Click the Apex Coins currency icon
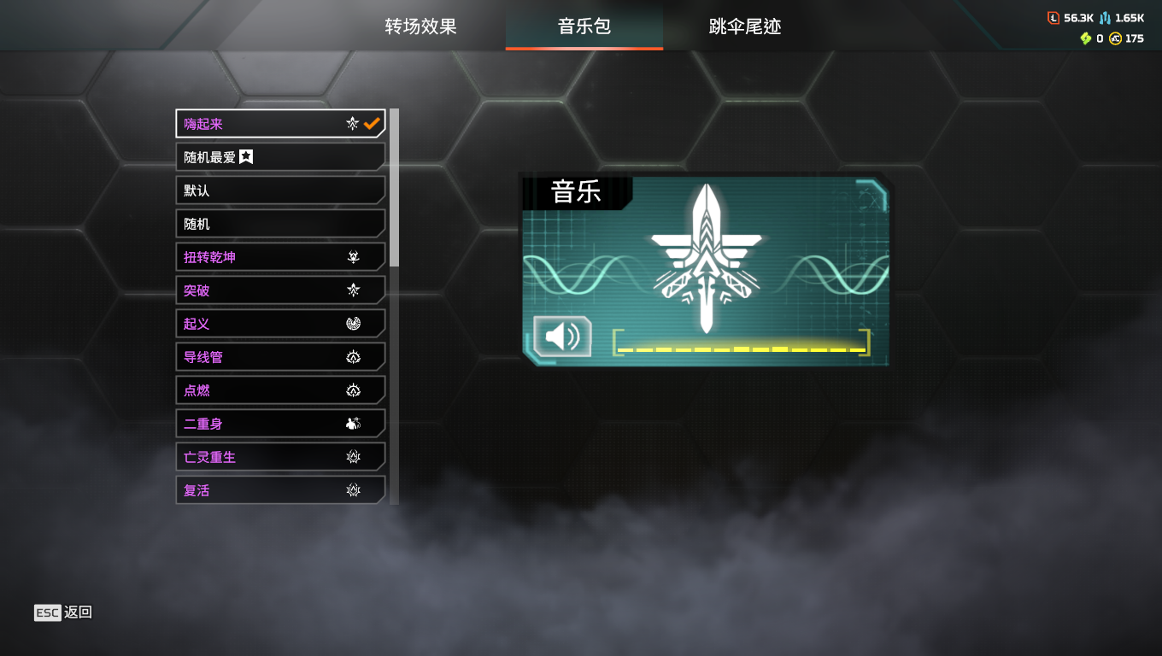1162x656 pixels. [x=1115, y=38]
